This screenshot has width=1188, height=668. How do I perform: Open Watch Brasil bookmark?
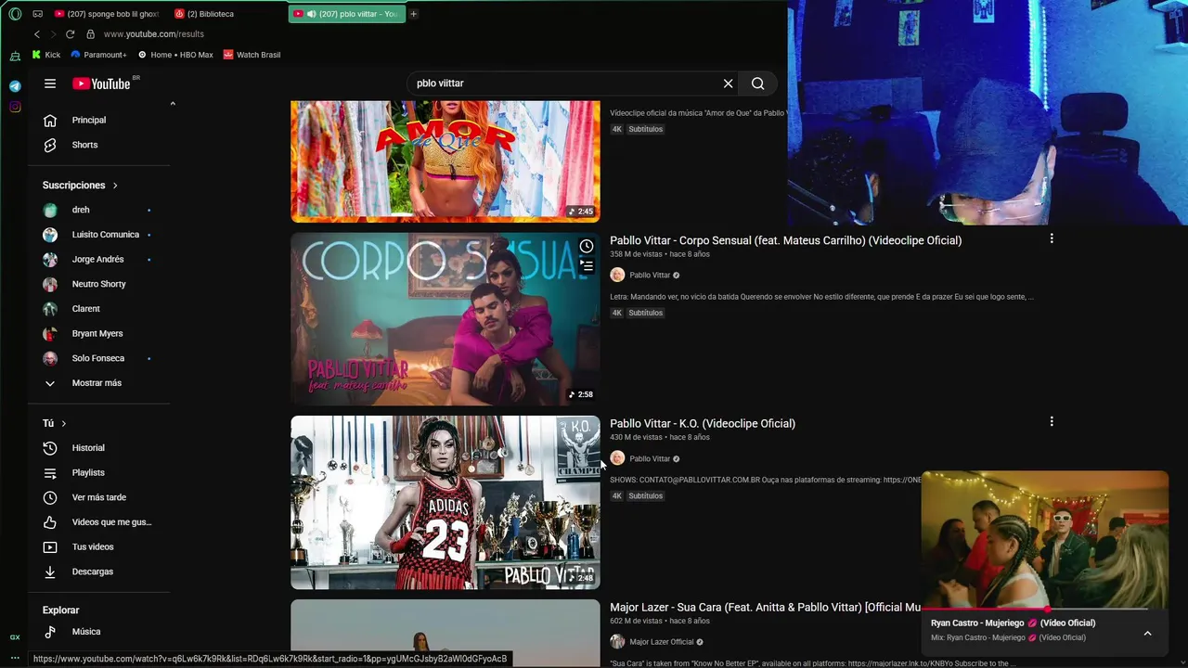pos(252,55)
